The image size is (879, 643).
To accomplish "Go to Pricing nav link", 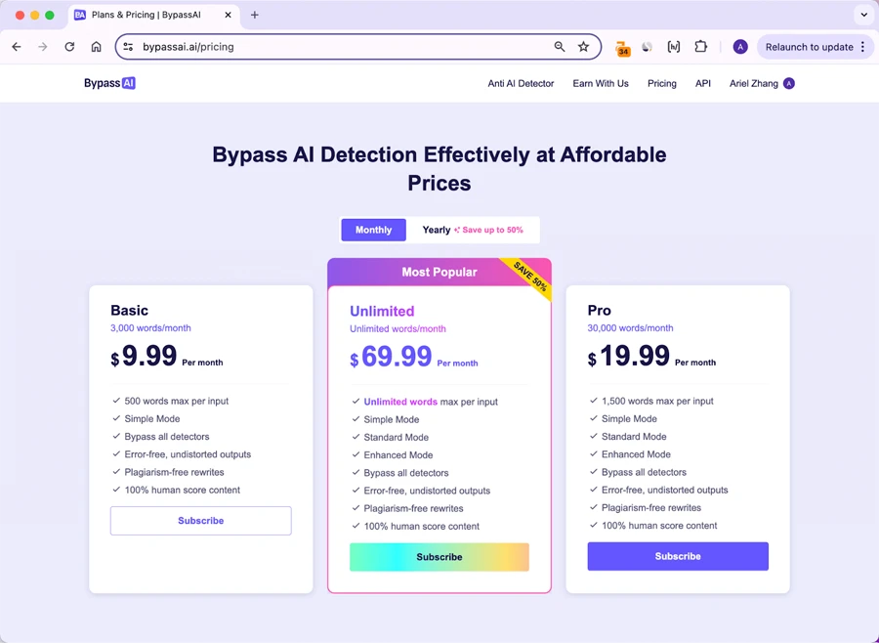I will (x=661, y=84).
